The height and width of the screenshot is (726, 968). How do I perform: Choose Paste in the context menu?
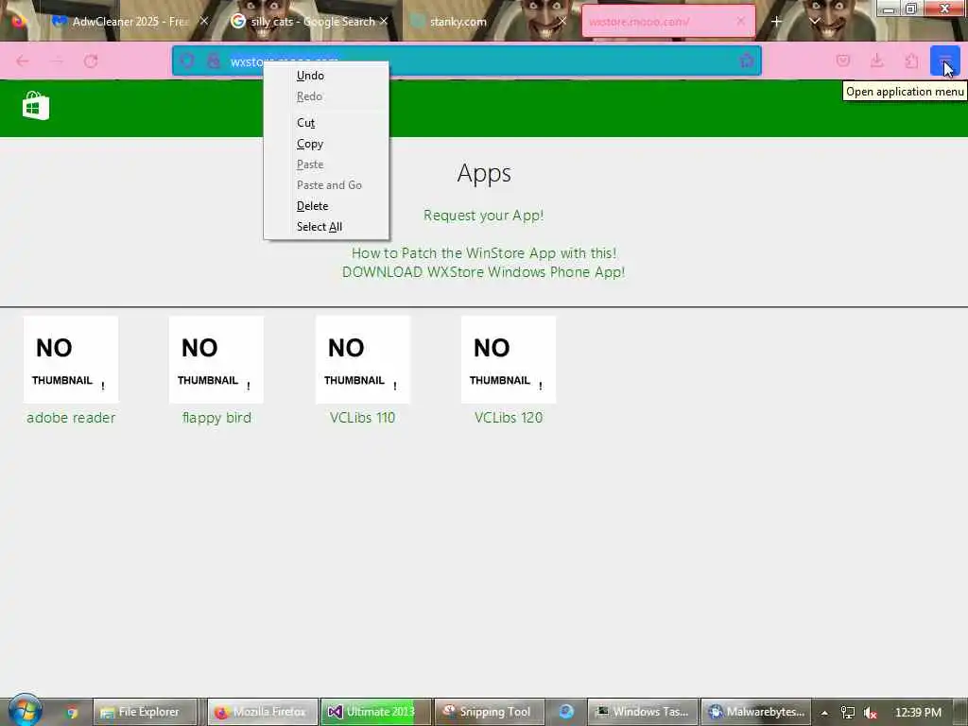[326, 164]
